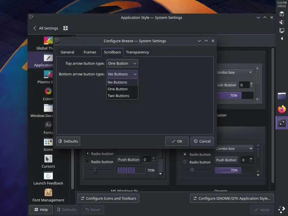Viewport: 288px width, 216px height.
Task: Open the display configuration tray icon
Action: tap(282, 30)
